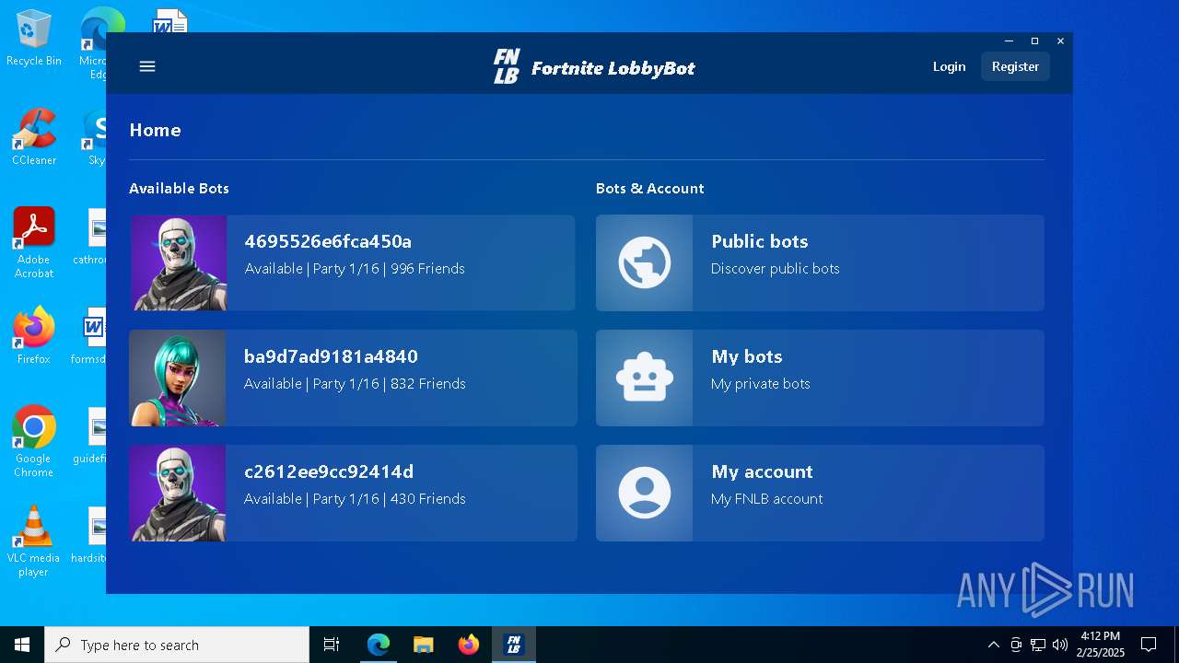Open Microsoft Edge from taskbar
Image resolution: width=1179 pixels, height=663 pixels.
(379, 645)
